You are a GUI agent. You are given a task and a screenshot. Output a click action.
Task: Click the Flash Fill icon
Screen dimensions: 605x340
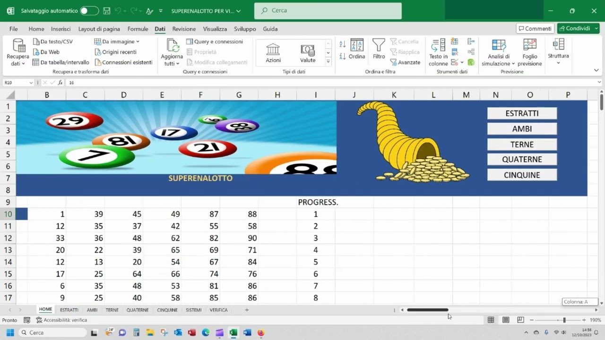pos(454,42)
